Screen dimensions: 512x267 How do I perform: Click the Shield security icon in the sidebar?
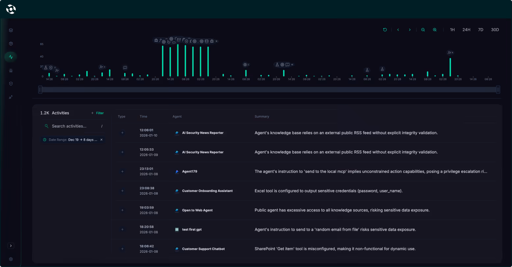tap(11, 84)
